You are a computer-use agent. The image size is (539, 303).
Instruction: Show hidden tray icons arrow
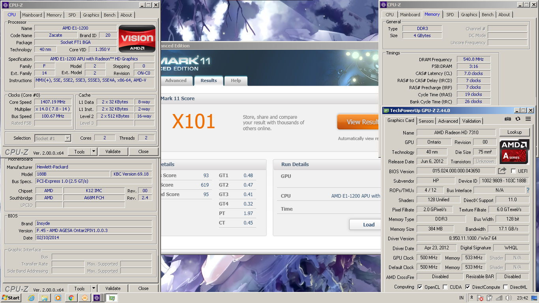[x=472, y=297]
